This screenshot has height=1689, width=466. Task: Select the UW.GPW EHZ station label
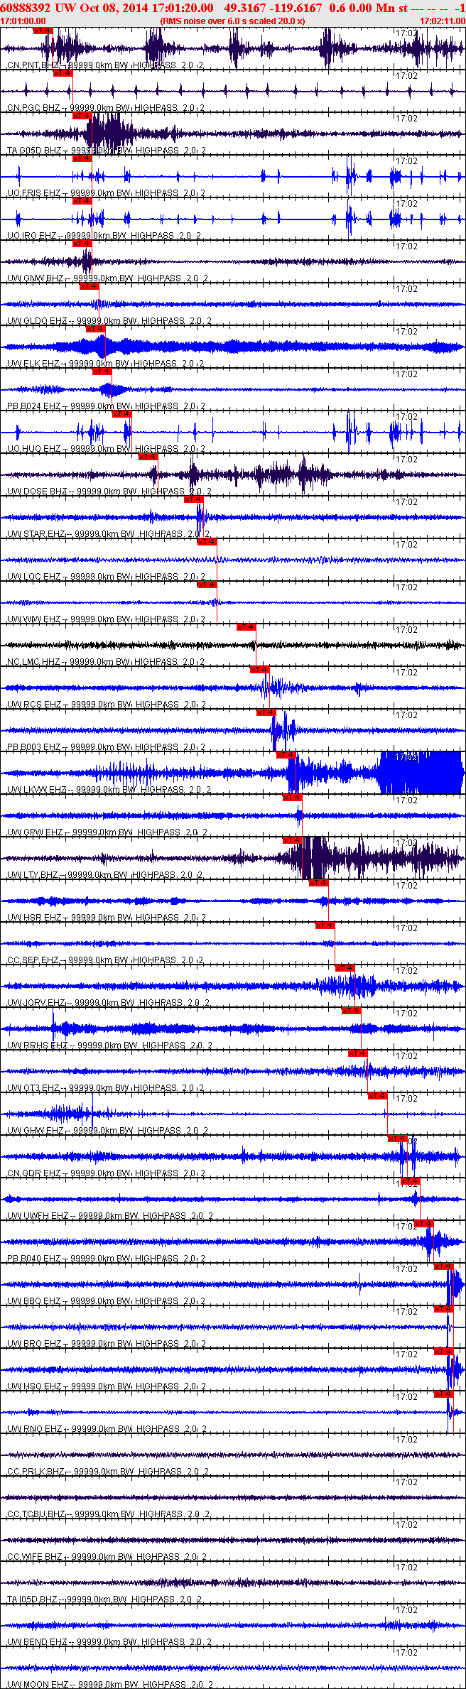(x=36, y=832)
